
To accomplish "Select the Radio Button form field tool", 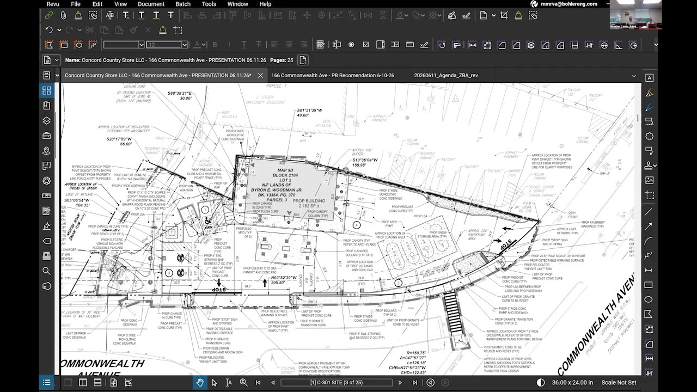I will point(351,45).
